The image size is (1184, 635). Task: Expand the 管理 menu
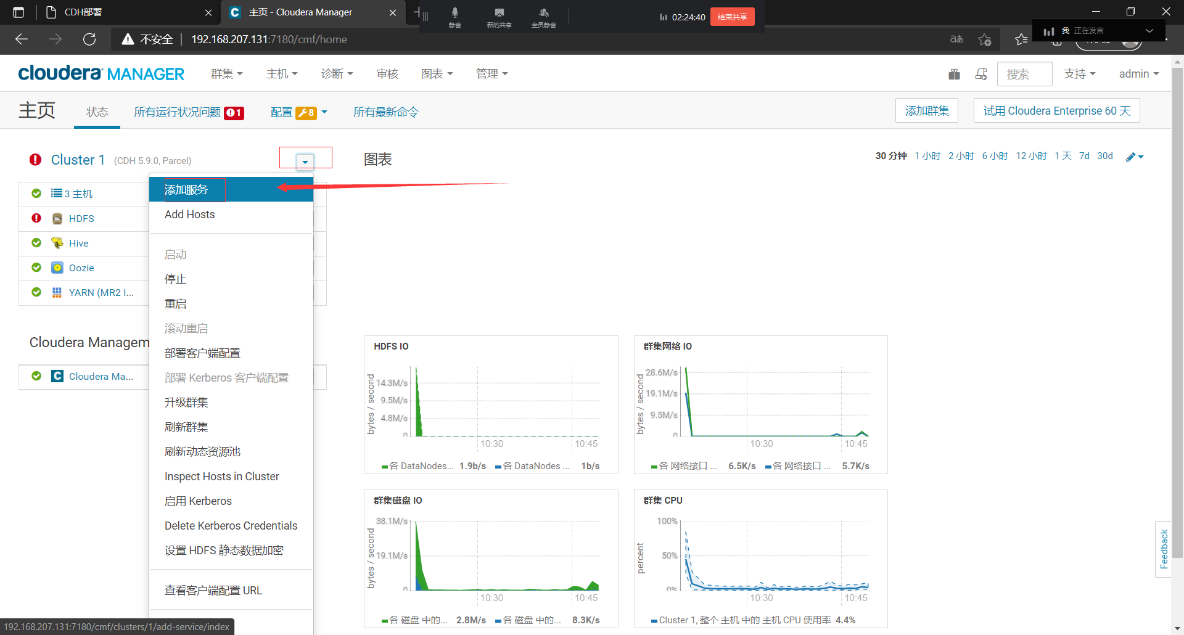point(491,74)
